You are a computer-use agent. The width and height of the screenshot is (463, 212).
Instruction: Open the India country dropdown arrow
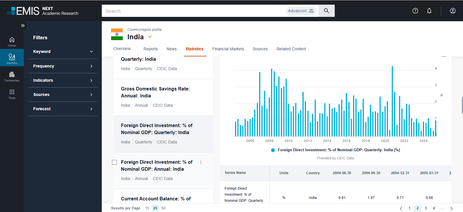150,37
